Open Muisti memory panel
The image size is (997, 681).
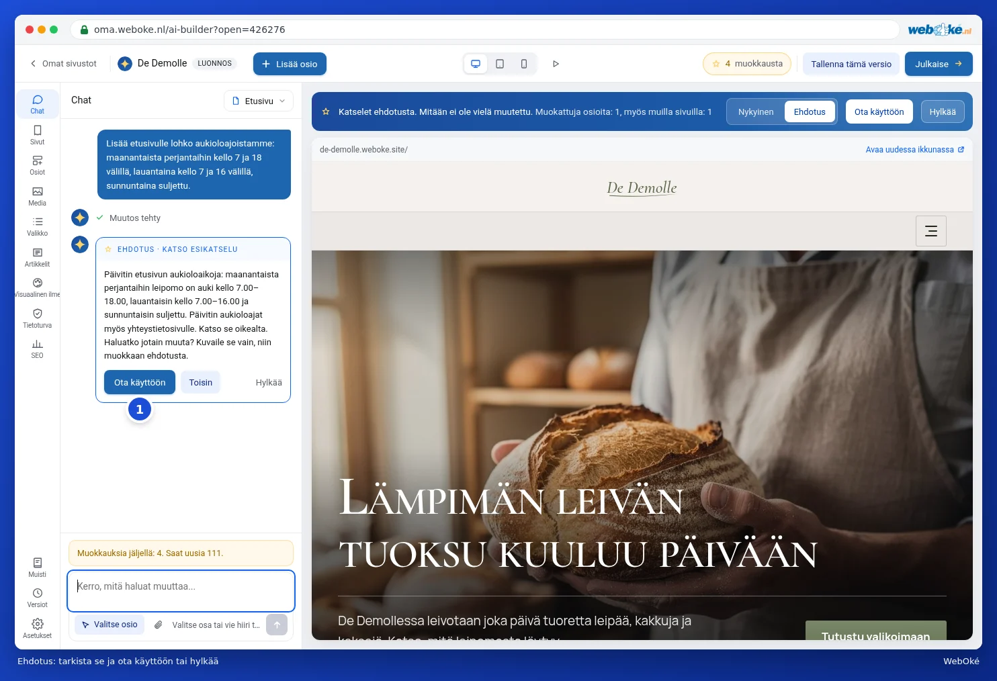point(37,567)
